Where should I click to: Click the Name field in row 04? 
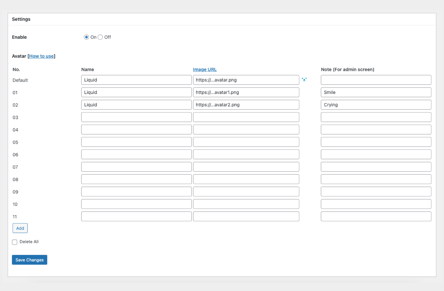click(x=136, y=129)
